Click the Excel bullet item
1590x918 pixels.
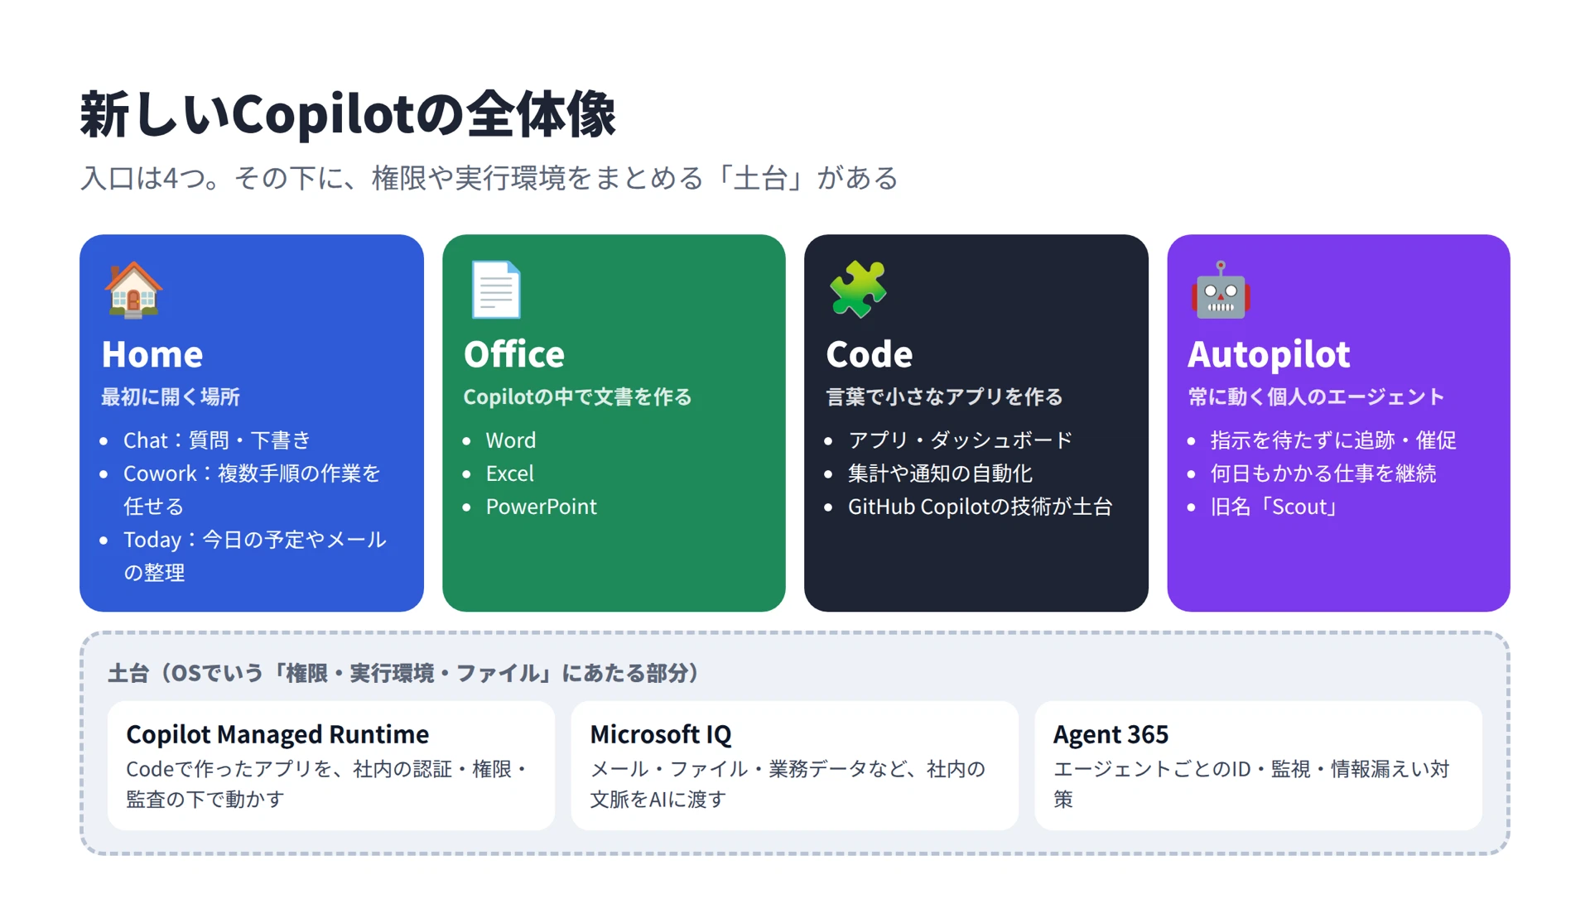510,473
